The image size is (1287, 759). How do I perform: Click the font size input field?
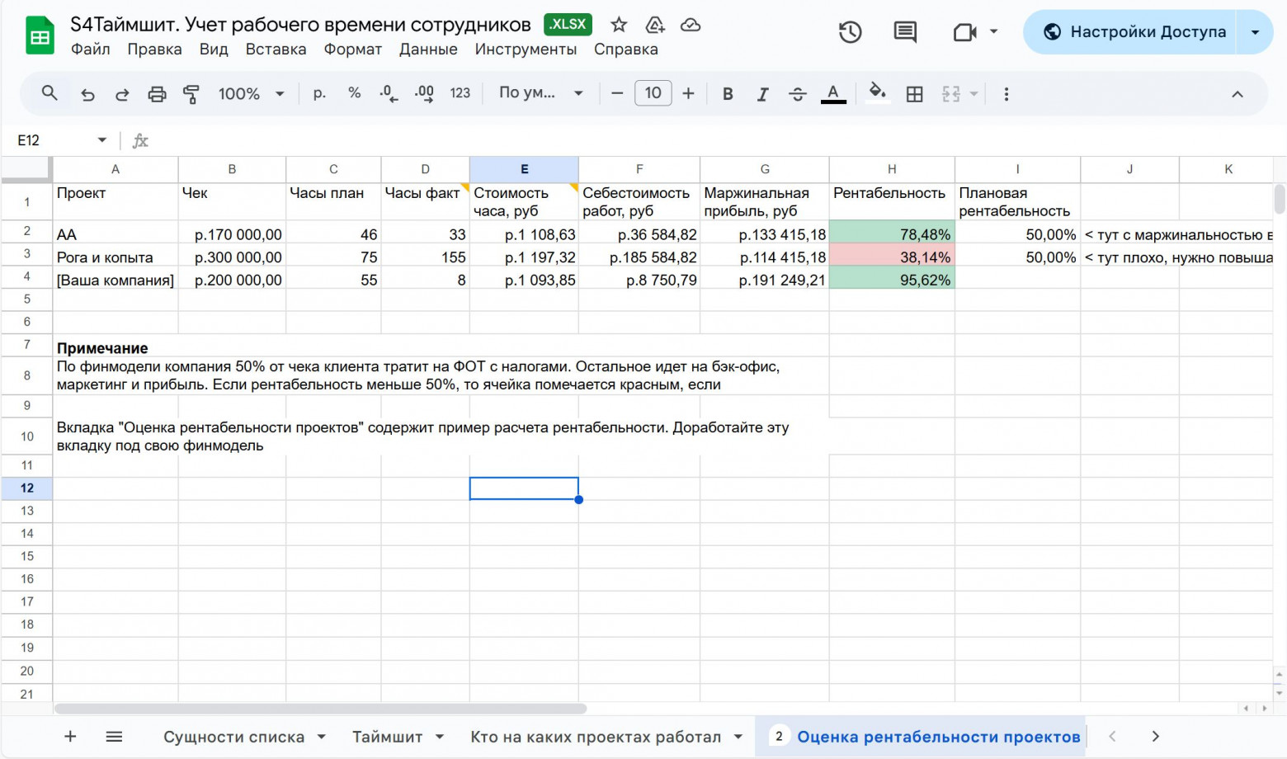[653, 93]
